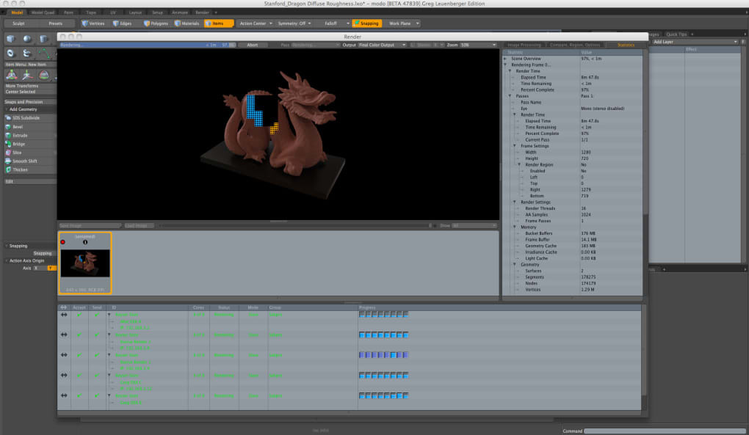749x435 pixels.
Task: Open the Final Color Output dropdown
Action: [x=382, y=45]
